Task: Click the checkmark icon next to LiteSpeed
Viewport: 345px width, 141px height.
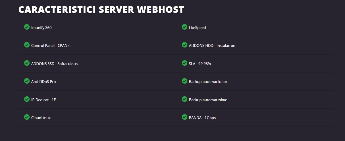Action: point(184,27)
